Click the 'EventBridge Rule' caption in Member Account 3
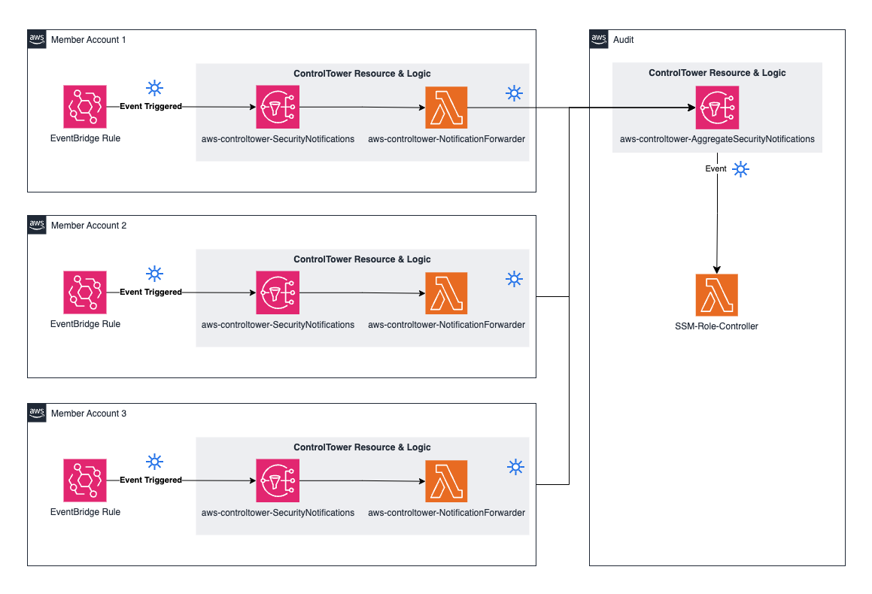This screenshot has width=872, height=594. tap(85, 511)
